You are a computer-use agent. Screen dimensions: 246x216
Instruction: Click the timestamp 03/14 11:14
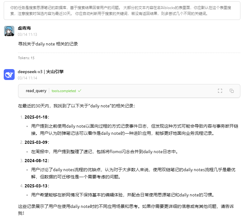(27, 78)
